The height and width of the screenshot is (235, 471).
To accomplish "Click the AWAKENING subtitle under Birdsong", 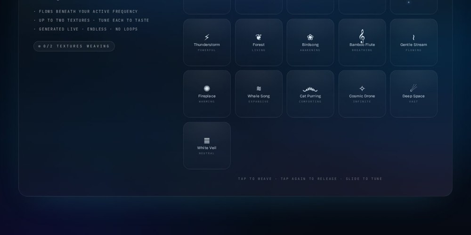I will click(x=310, y=50).
